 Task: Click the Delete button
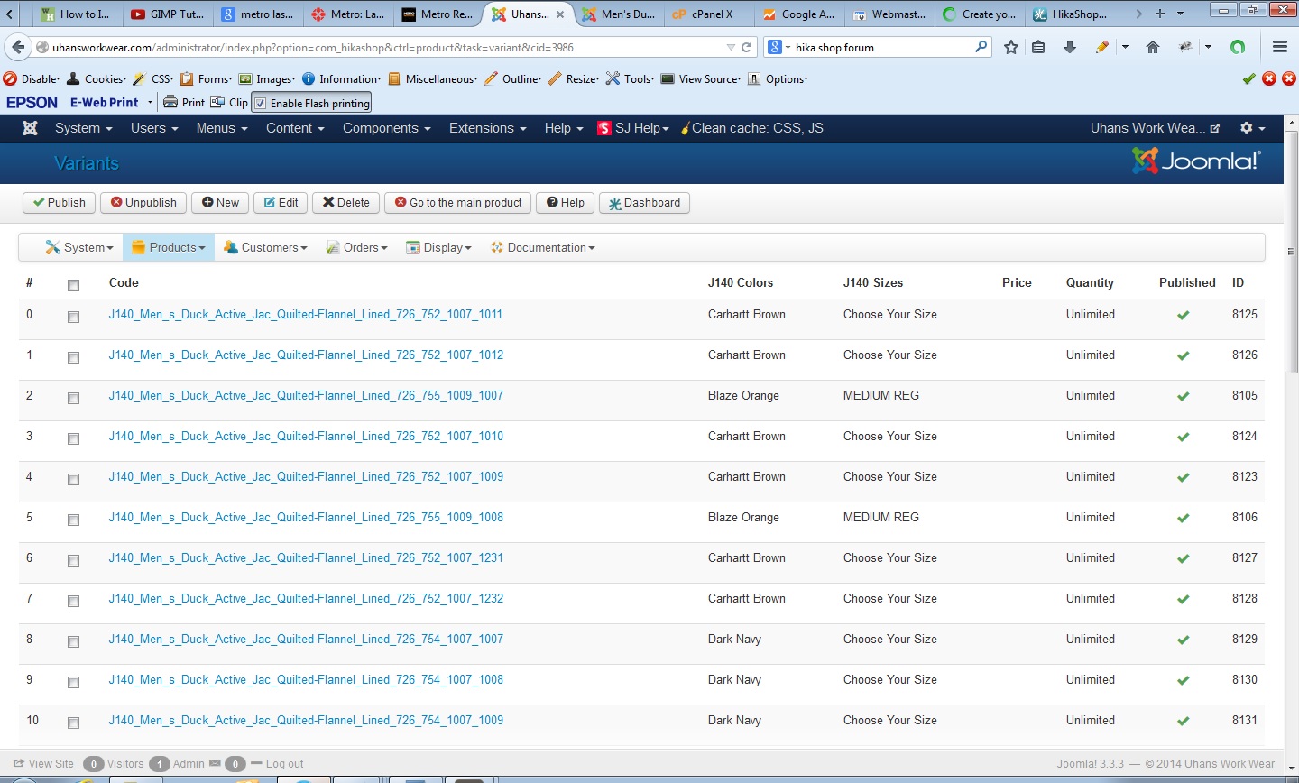click(345, 202)
